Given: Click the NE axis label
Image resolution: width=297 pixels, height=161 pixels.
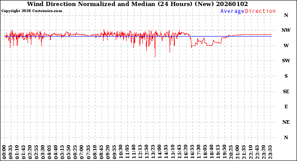Looking at the screenshot, I should (286, 122).
